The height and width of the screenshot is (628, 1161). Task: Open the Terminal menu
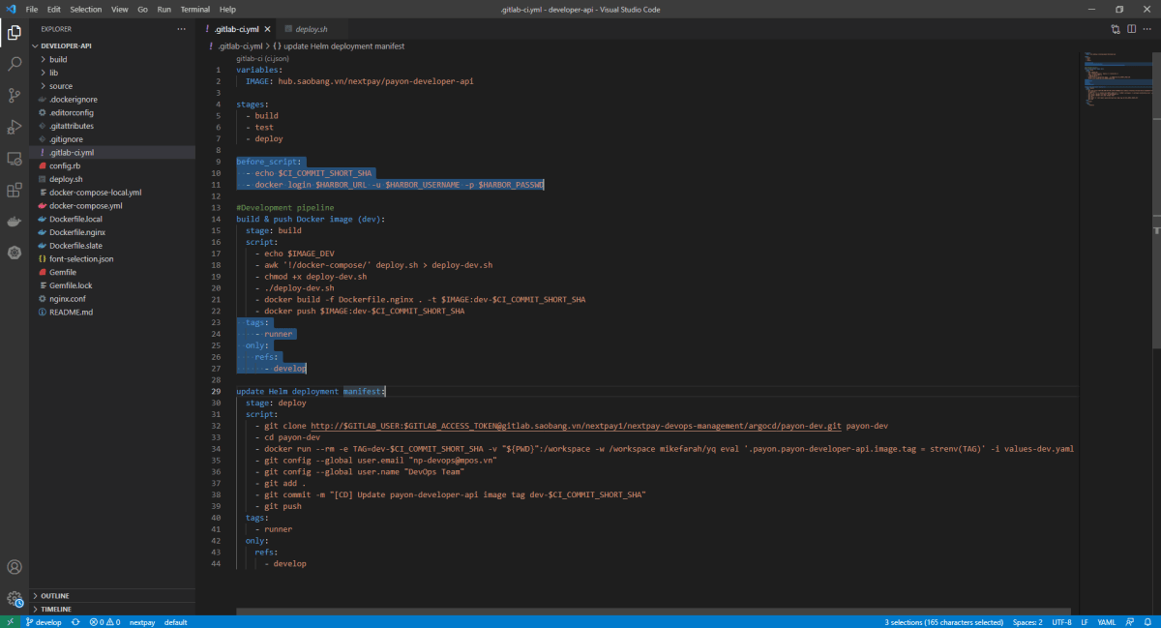click(x=194, y=9)
